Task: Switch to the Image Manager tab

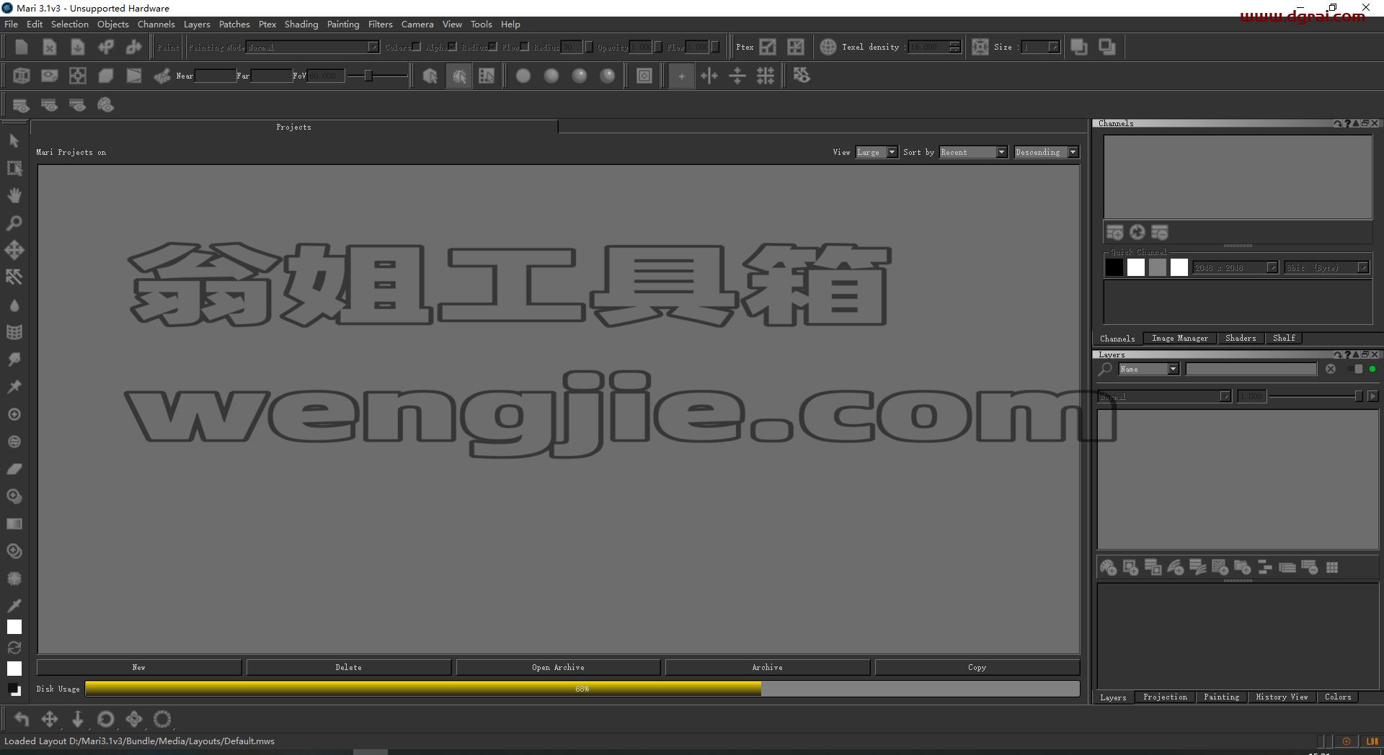Action: click(1179, 338)
